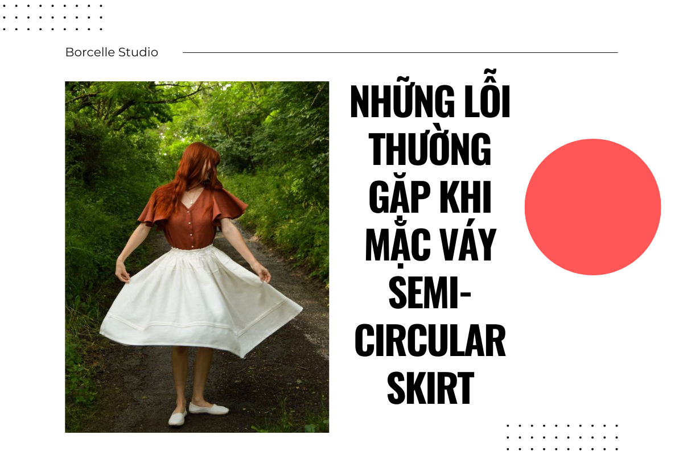Viewport: 683px width, 455px height.
Task: Select the dot grid below the red circle
Action: pyautogui.click(x=562, y=436)
